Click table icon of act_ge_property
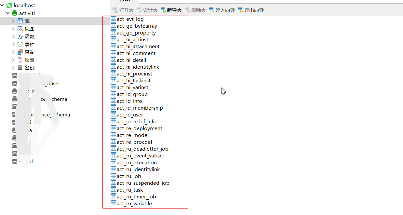403x215 pixels. tap(114, 32)
